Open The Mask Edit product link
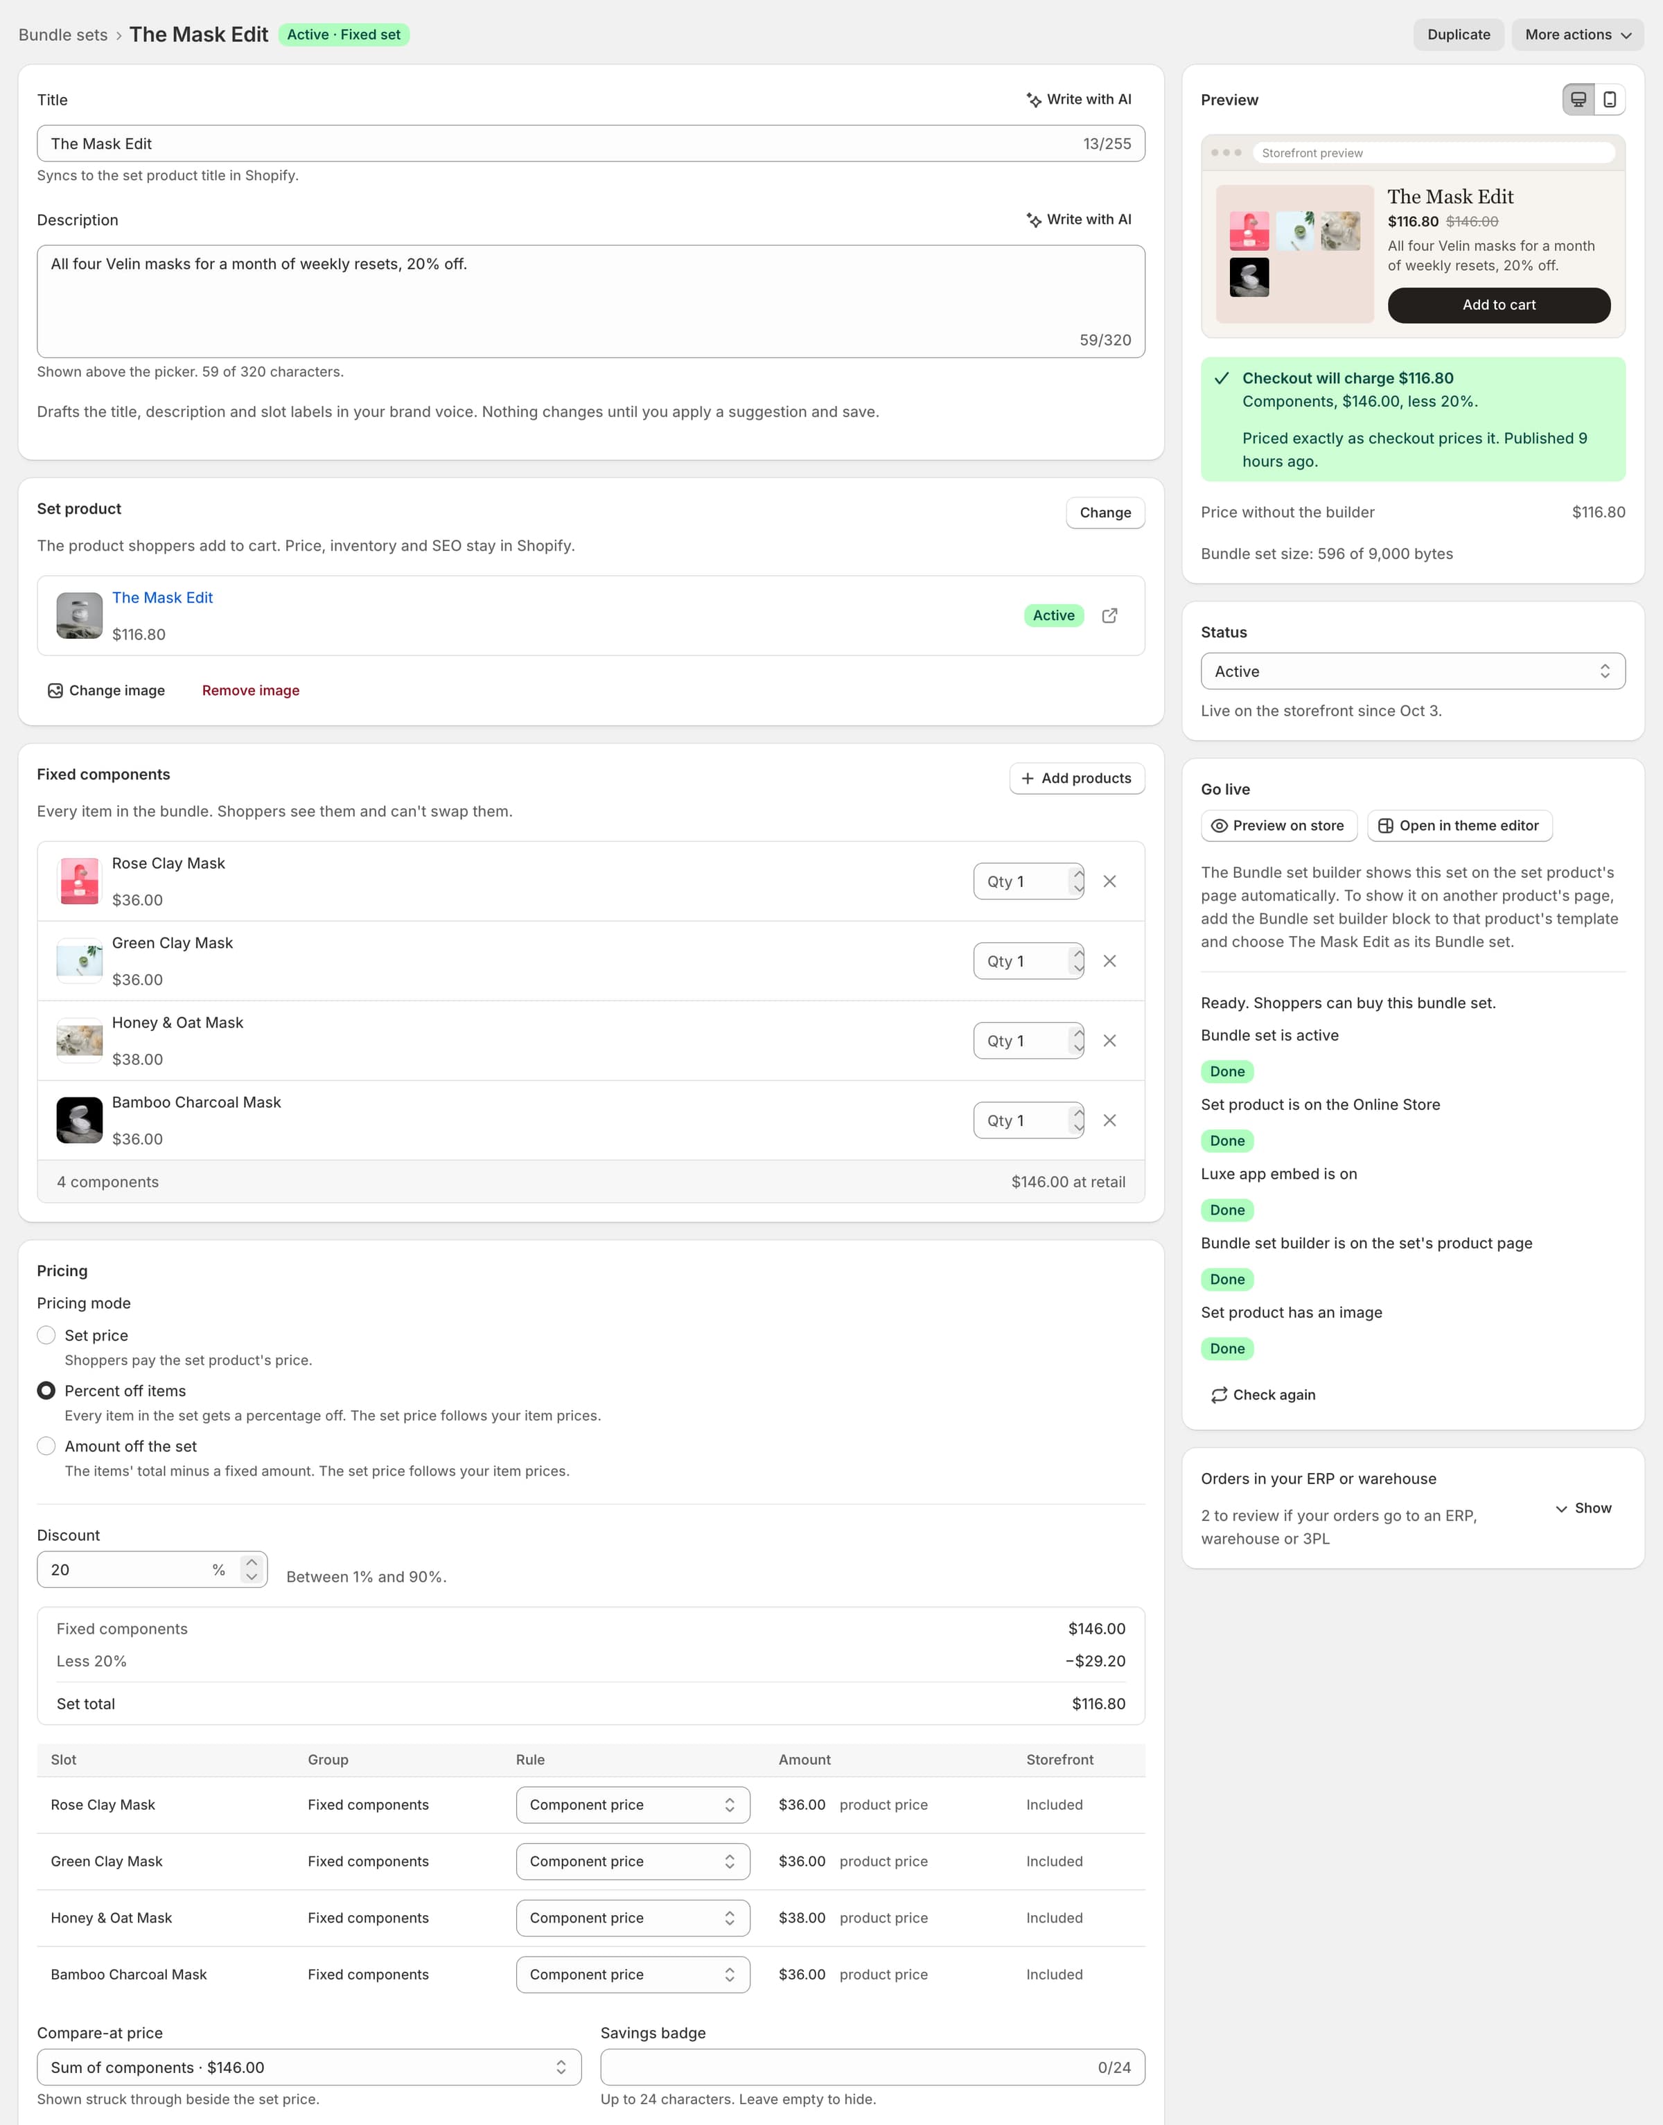 [163, 598]
